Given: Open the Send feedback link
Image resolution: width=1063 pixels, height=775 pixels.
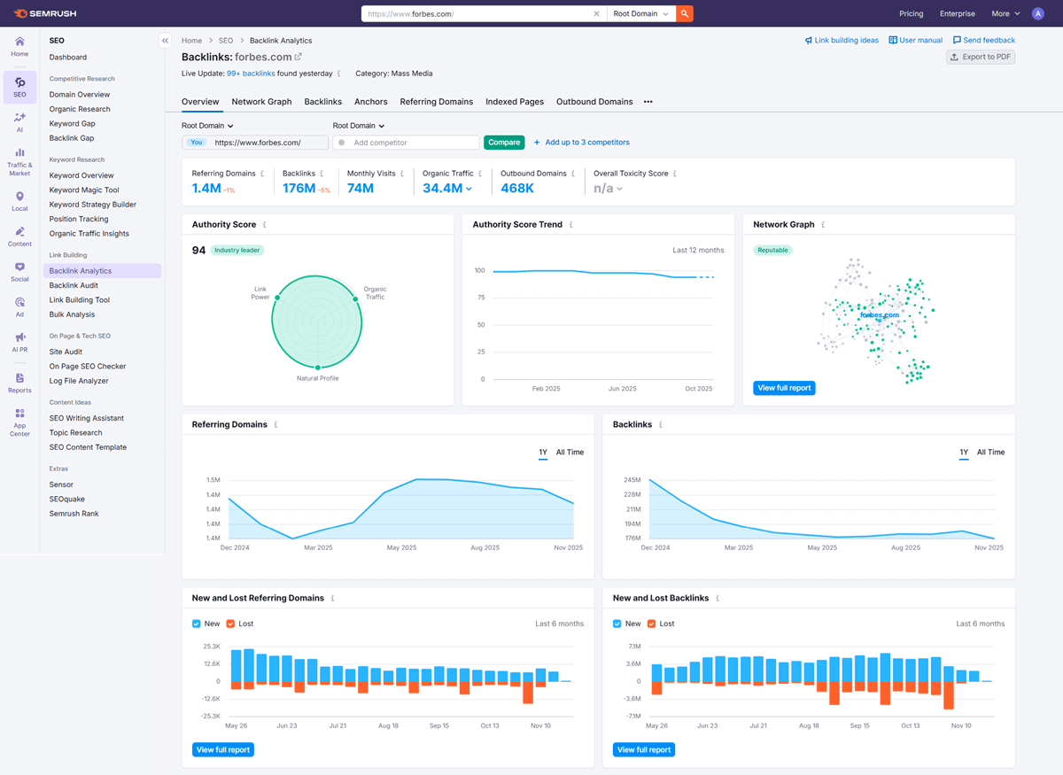Looking at the screenshot, I should 983,40.
